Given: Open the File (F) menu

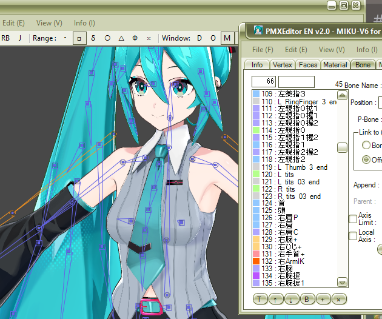Looking at the screenshot, I should pyautogui.click(x=263, y=50).
